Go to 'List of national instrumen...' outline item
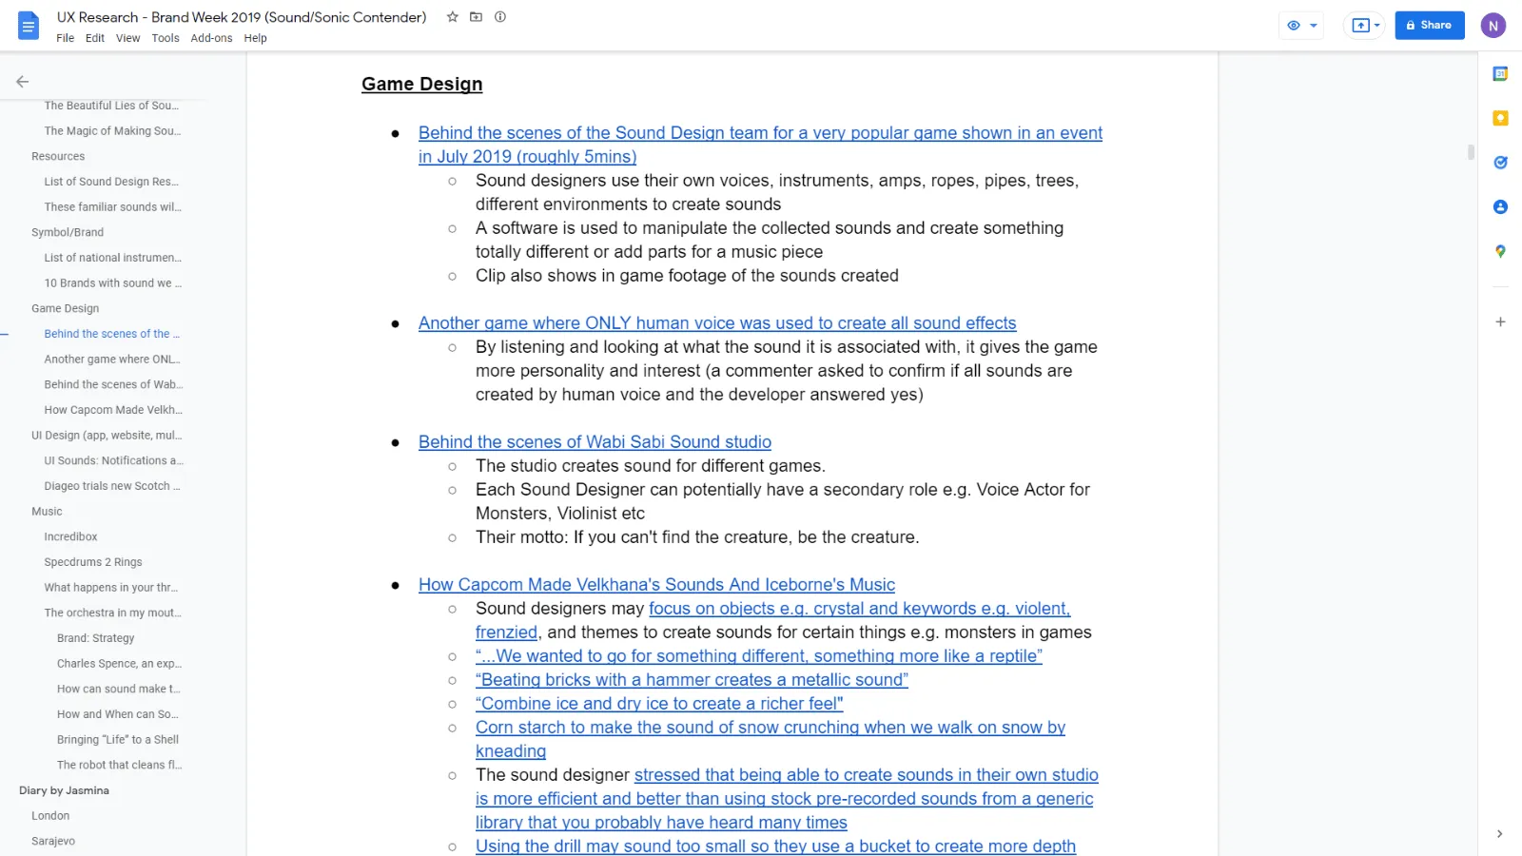1522x856 pixels. pos(112,258)
